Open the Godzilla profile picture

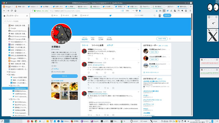coord(61,33)
